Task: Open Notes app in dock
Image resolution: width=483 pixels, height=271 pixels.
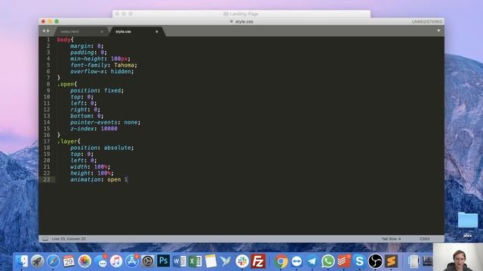Action: coord(211,261)
